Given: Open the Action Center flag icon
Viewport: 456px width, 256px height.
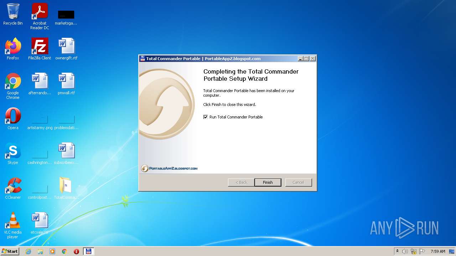Looking at the screenshot, I should (422, 251).
